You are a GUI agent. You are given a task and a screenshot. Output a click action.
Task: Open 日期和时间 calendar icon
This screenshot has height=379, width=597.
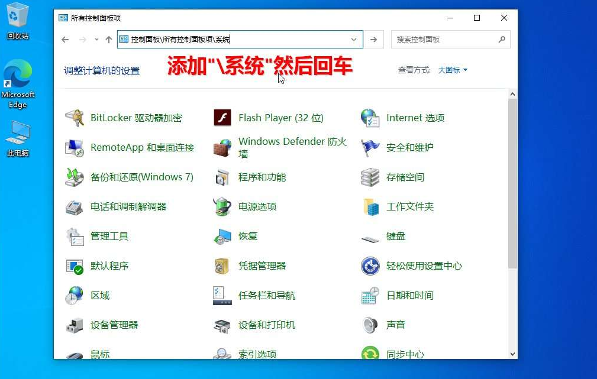pos(370,296)
